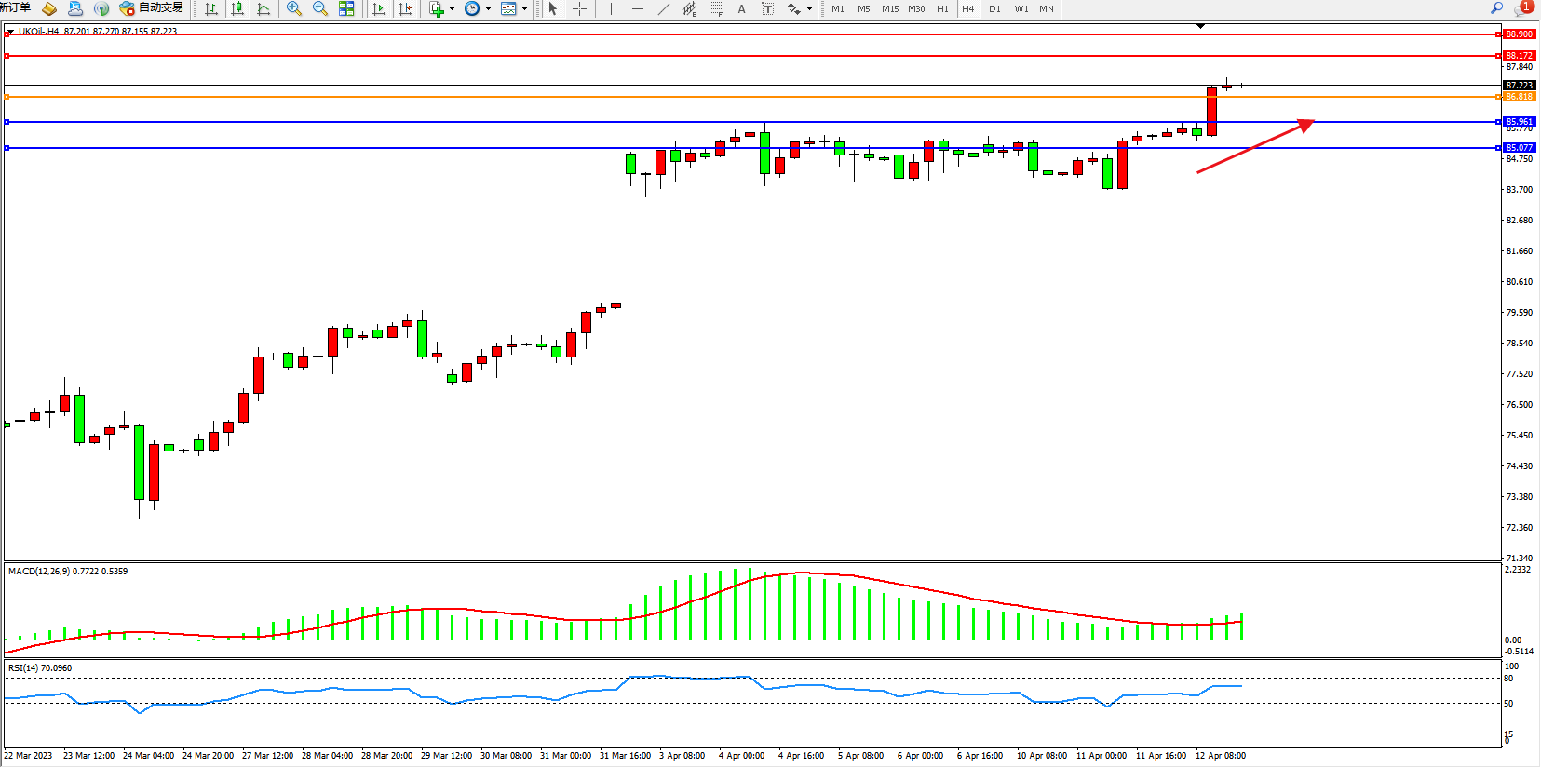Click the Zoom In magnifier icon
Image resolution: width=1541 pixels, height=768 pixels.
click(294, 8)
